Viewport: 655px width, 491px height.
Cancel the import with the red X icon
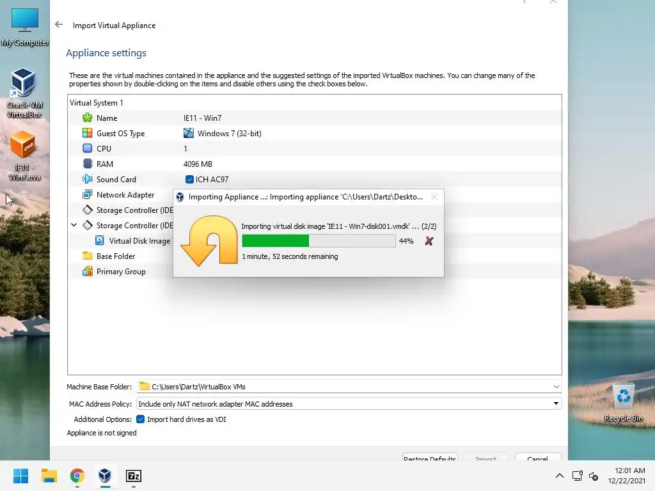[x=429, y=241]
